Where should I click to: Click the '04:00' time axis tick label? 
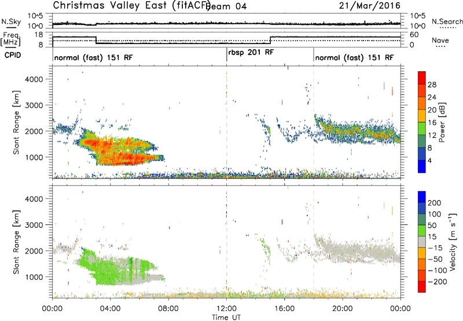110,309
